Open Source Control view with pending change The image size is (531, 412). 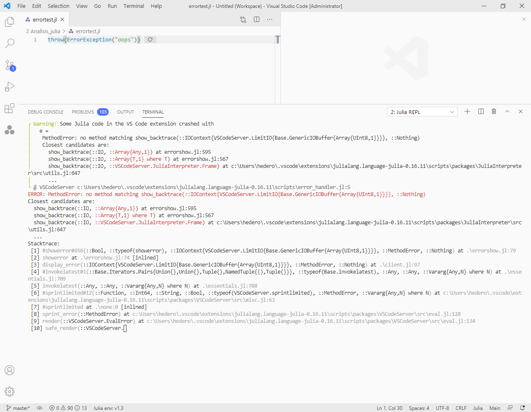10,65
